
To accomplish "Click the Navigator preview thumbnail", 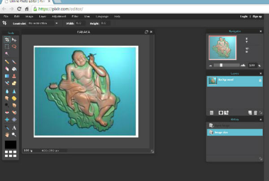I will (222, 48).
